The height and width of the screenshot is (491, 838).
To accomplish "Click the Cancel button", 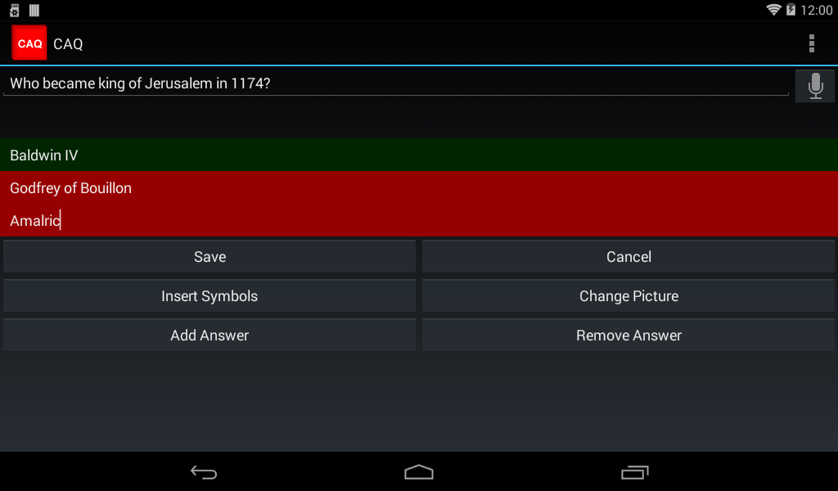I will [x=628, y=256].
